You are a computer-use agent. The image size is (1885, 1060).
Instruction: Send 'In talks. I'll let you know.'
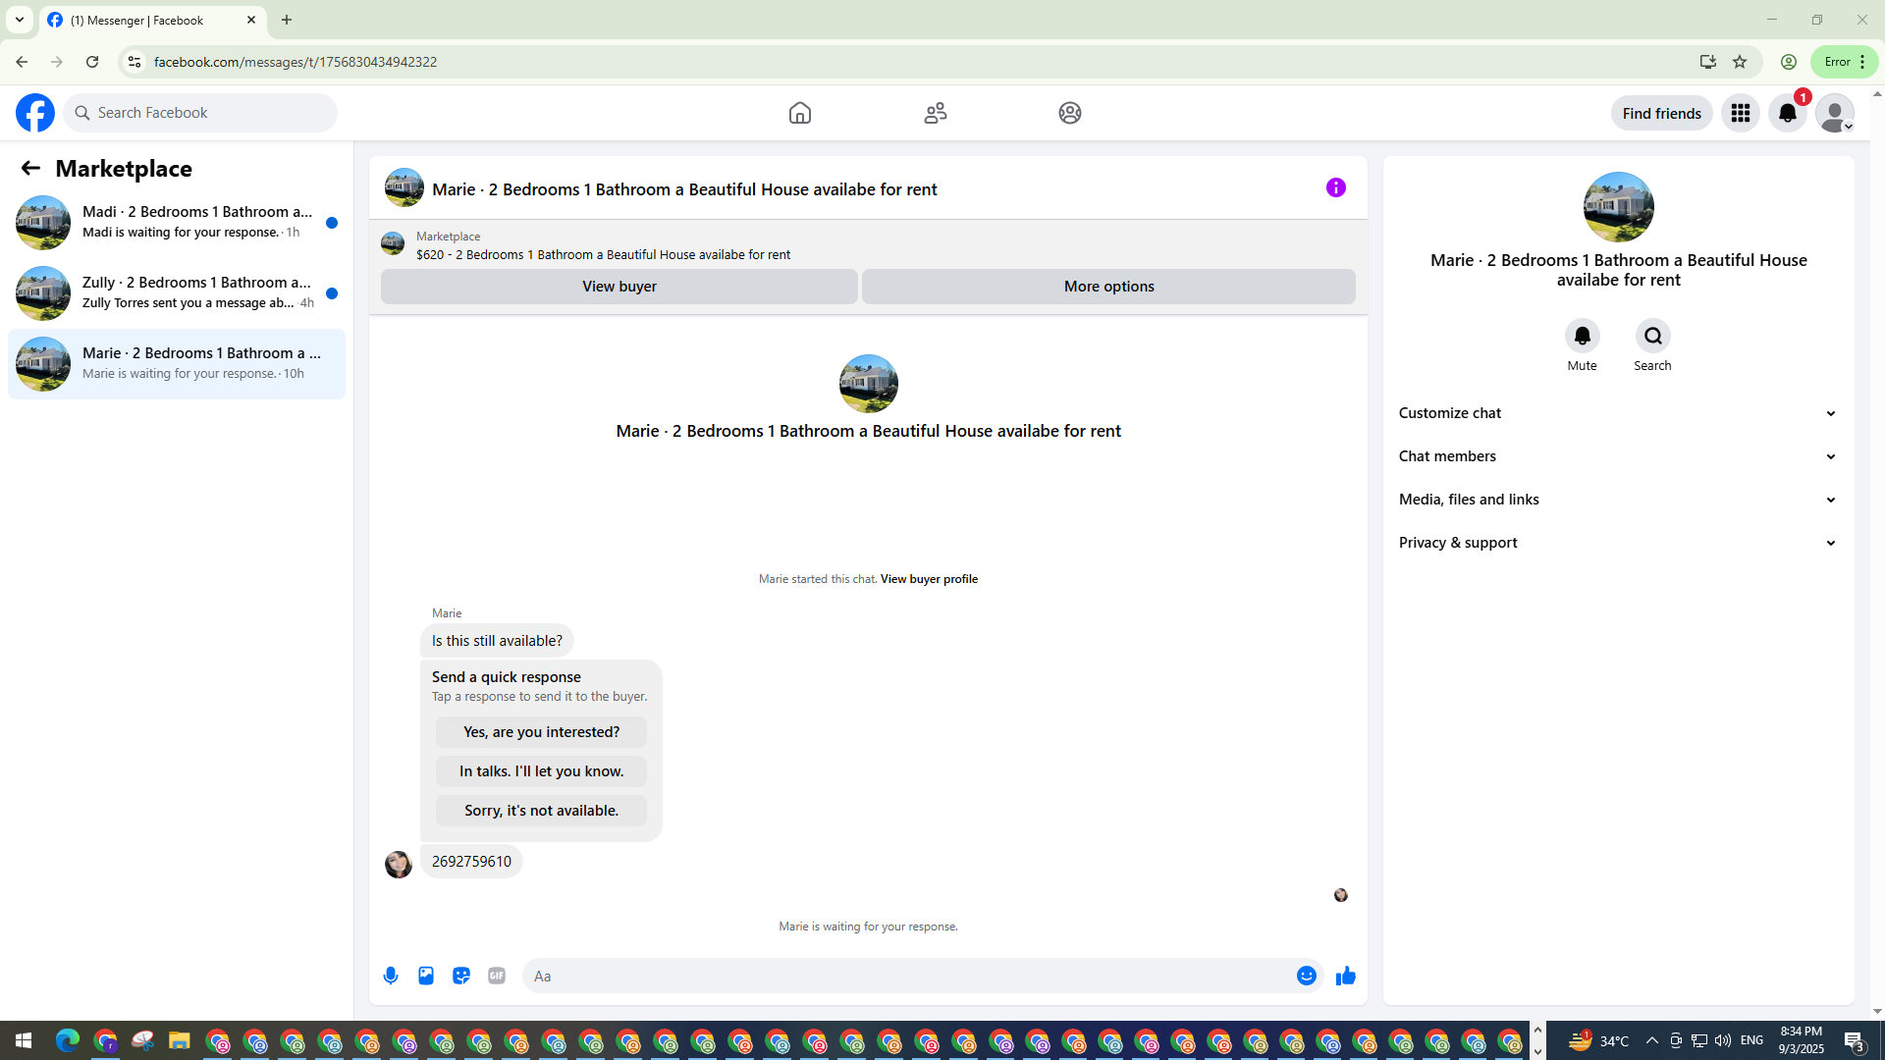tap(541, 771)
